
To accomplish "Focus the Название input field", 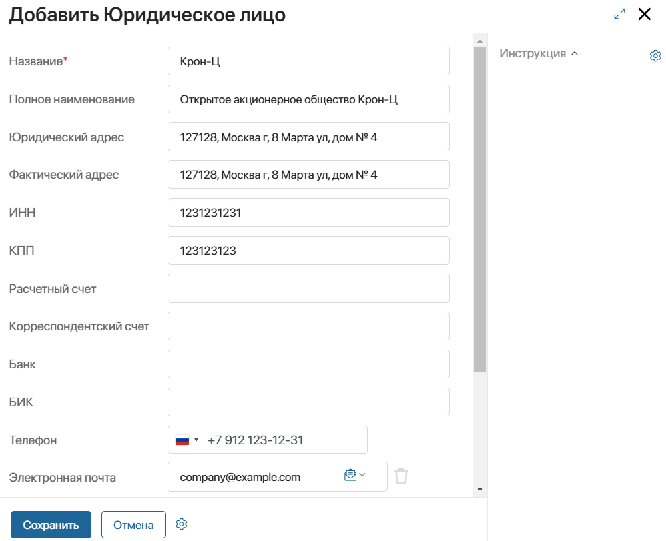I will [308, 61].
